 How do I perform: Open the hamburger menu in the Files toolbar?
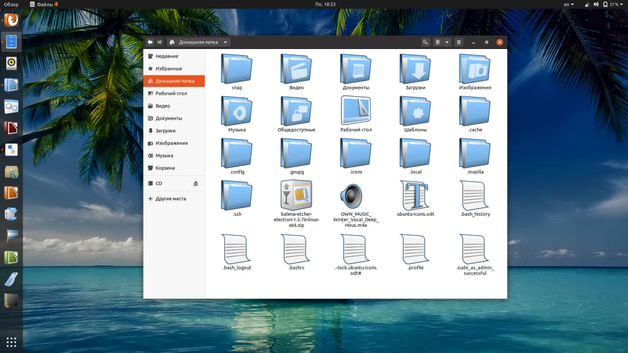[458, 42]
